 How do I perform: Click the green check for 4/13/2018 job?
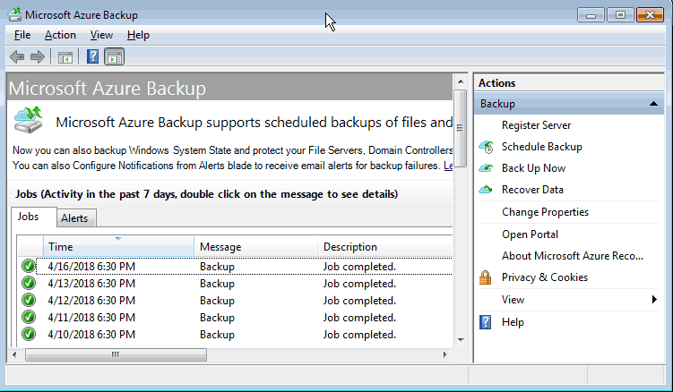tap(29, 283)
